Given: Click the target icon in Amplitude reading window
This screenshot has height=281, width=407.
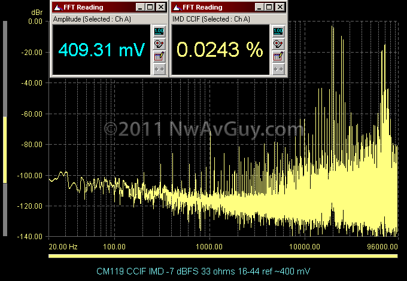Looking at the screenshot, I should pos(159,44).
